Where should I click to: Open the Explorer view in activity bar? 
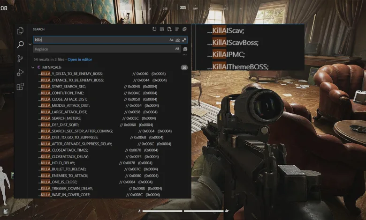[x=20, y=31]
